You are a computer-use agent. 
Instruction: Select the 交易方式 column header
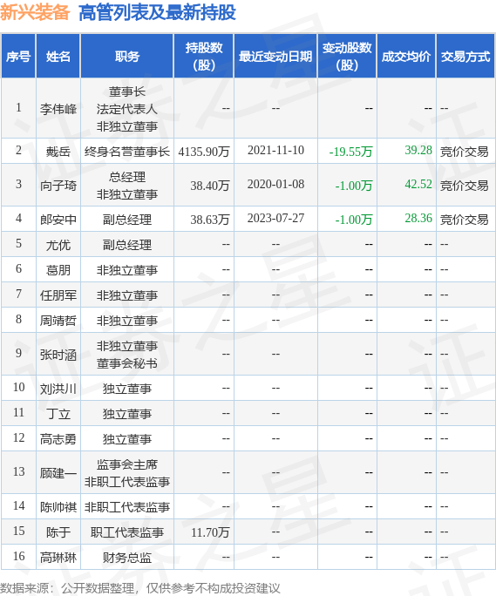tap(465, 57)
